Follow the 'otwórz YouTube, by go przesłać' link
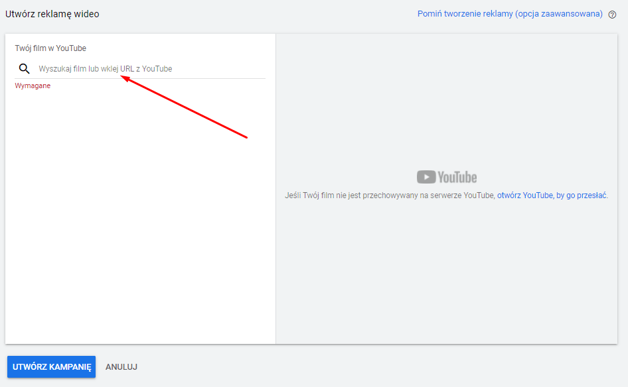This screenshot has height=387, width=628. [551, 195]
